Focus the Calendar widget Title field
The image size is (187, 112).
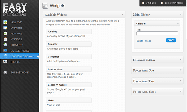(157, 34)
